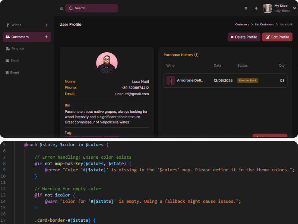Click the My Shop avatar thumbnail

[267, 8]
